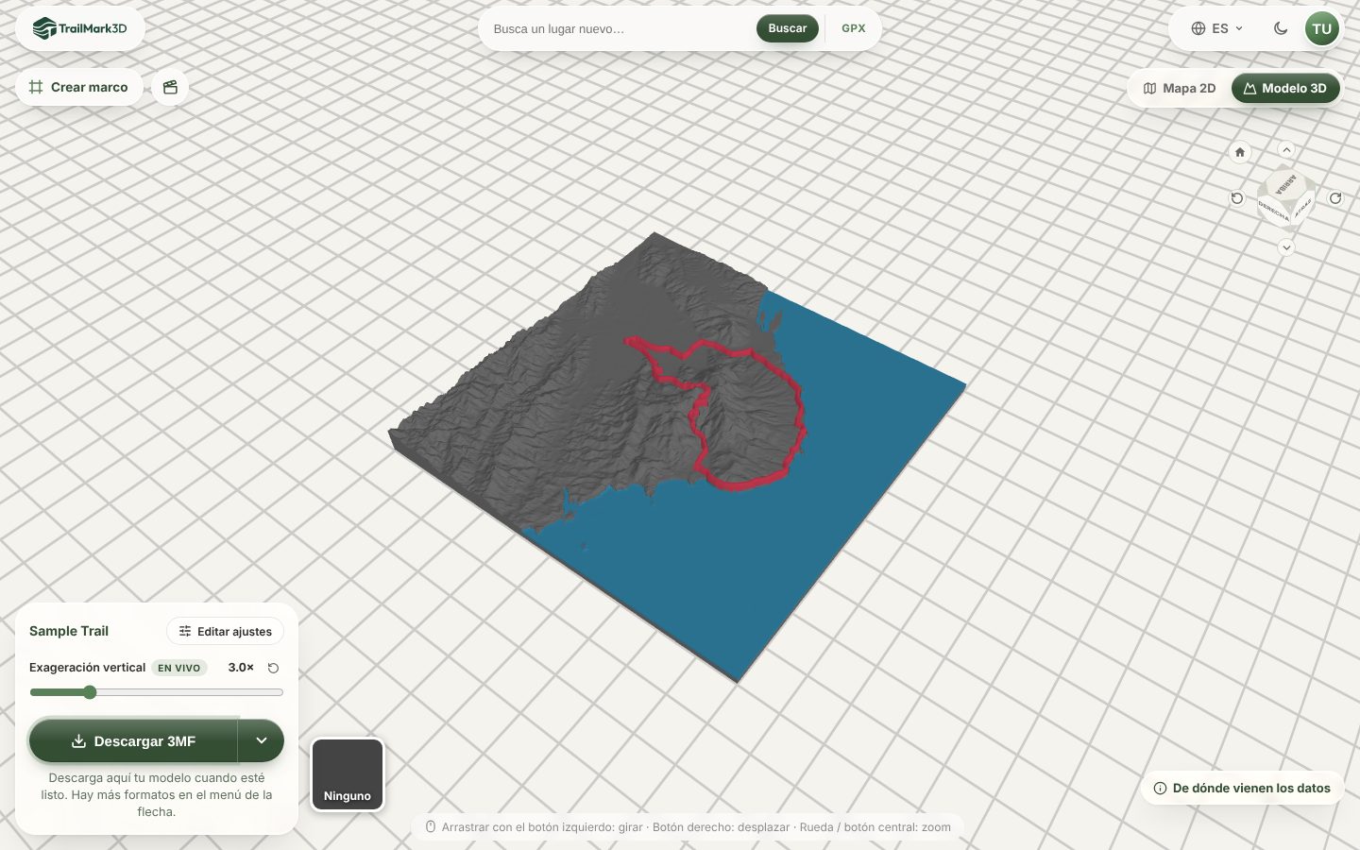Click the DERECHA face of the view cube
Screen dimensions: 1360x850
pos(1273,211)
